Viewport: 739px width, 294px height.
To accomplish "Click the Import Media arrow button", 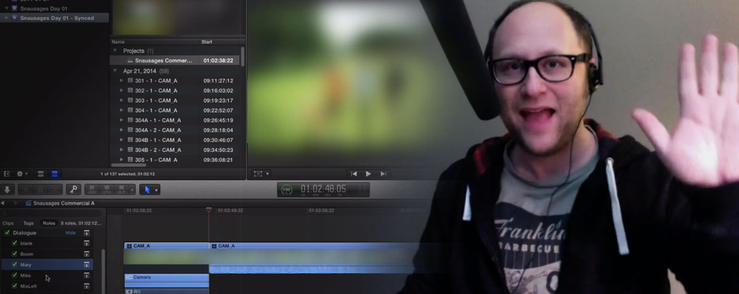I will (x=7, y=189).
